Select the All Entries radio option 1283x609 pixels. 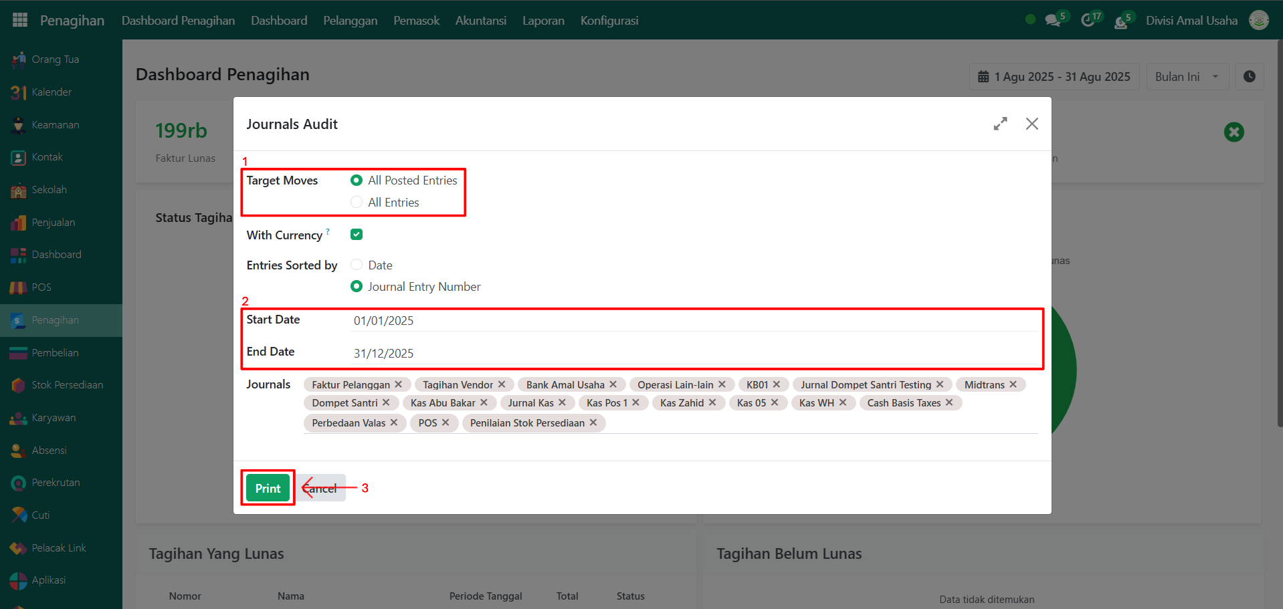pos(357,202)
